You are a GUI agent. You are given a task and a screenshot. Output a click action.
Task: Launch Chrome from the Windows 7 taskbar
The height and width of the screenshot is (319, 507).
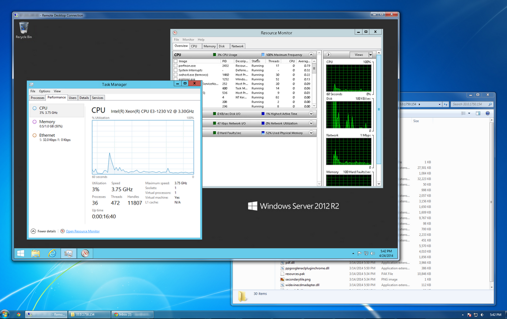tap(18, 315)
